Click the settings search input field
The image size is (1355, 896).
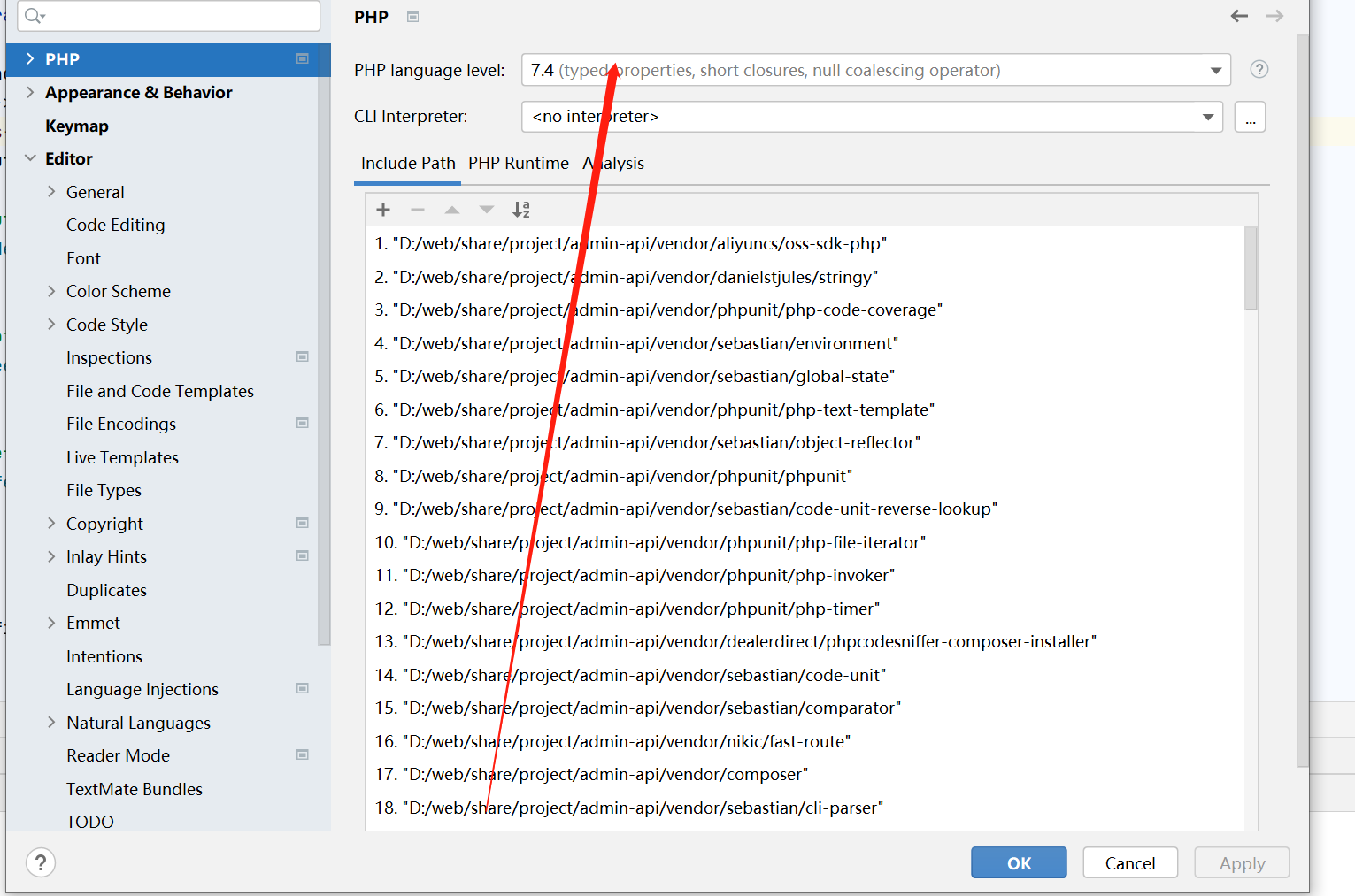[168, 16]
